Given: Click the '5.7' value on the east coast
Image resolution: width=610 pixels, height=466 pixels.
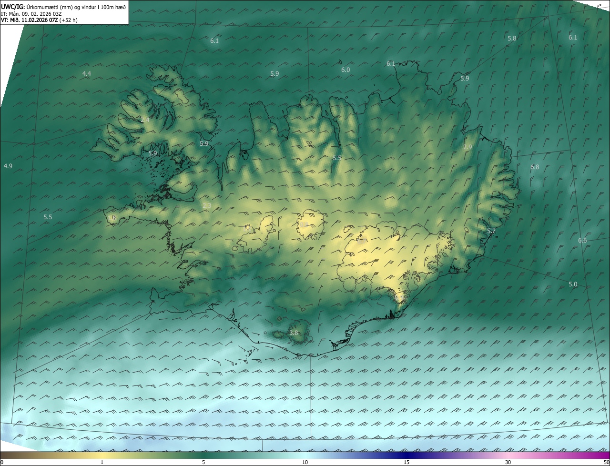Looking at the screenshot, I should 491,231.
